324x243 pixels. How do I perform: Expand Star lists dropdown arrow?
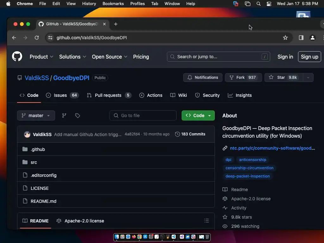[x=308, y=78]
